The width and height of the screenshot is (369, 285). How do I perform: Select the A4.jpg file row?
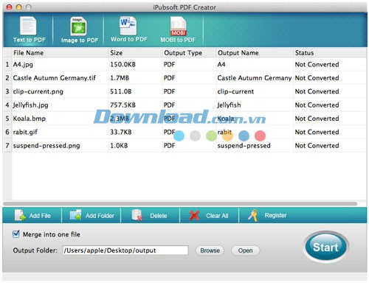point(184,64)
